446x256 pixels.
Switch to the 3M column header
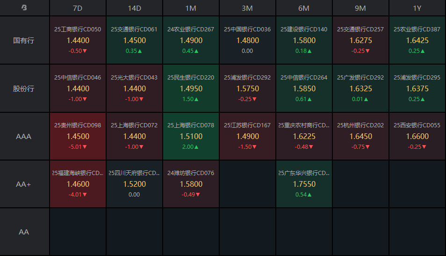(247, 8)
